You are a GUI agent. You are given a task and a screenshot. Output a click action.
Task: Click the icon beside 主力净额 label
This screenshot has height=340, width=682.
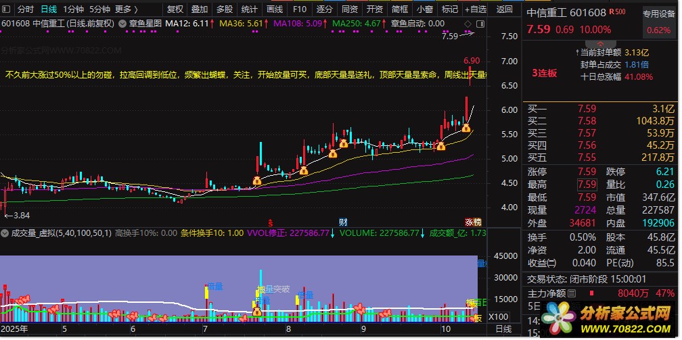[x=572, y=293]
